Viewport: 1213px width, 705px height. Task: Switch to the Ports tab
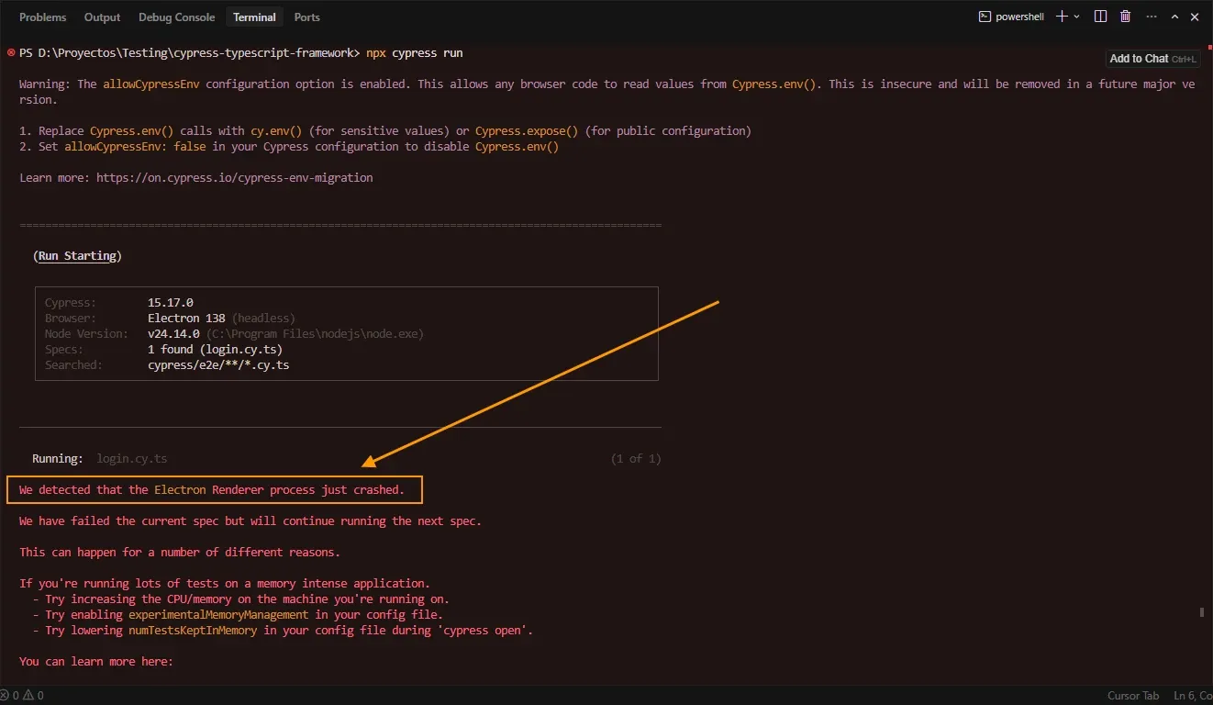(x=306, y=17)
